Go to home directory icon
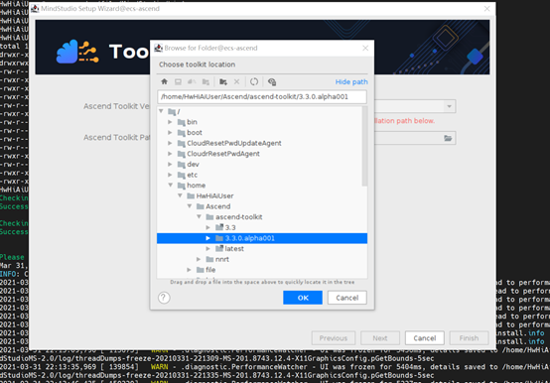 pos(164,81)
